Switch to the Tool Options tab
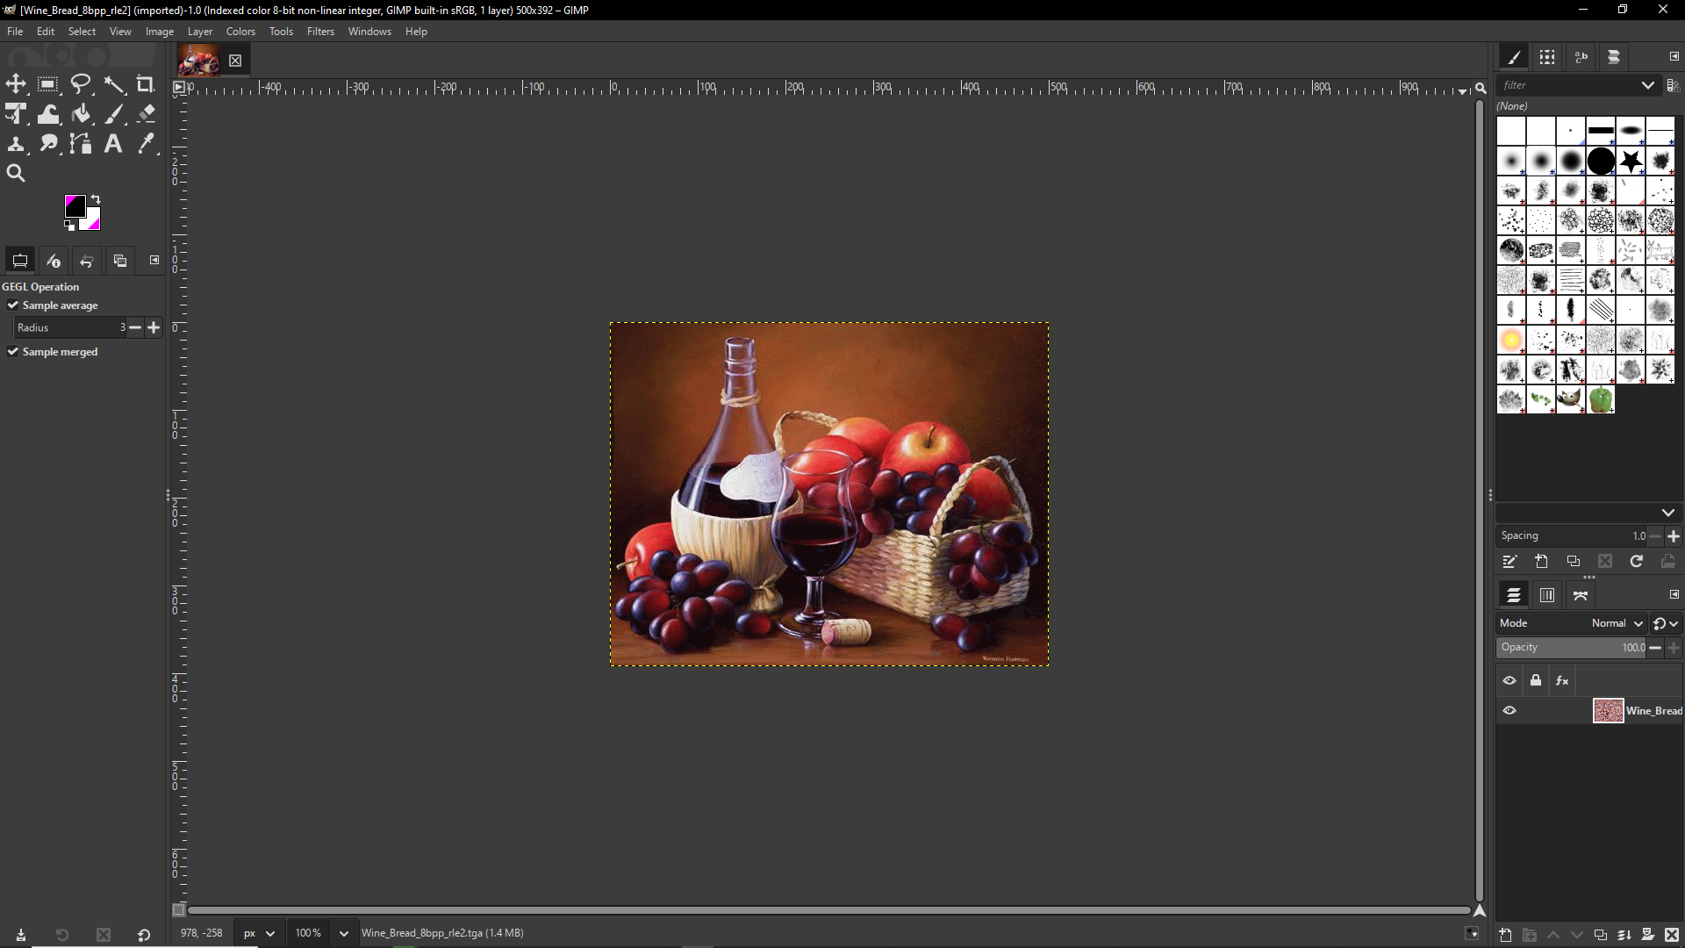This screenshot has width=1685, height=948. coord(20,261)
